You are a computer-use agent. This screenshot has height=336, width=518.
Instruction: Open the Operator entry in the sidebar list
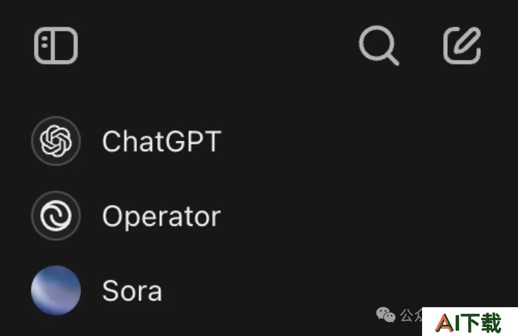126,216
